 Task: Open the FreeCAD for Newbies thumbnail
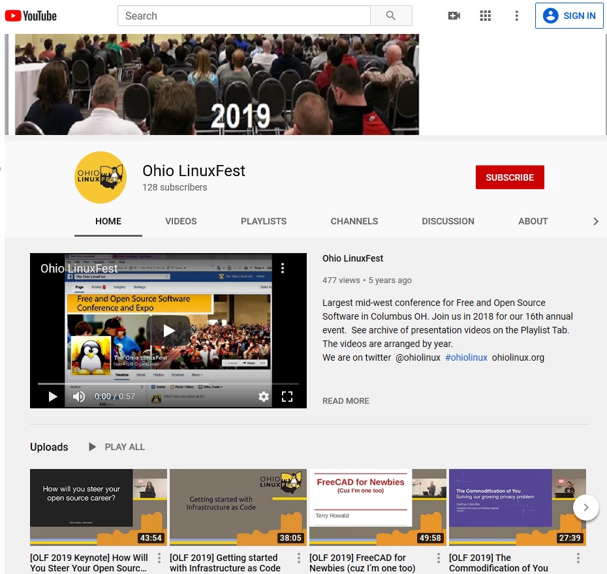(x=378, y=507)
